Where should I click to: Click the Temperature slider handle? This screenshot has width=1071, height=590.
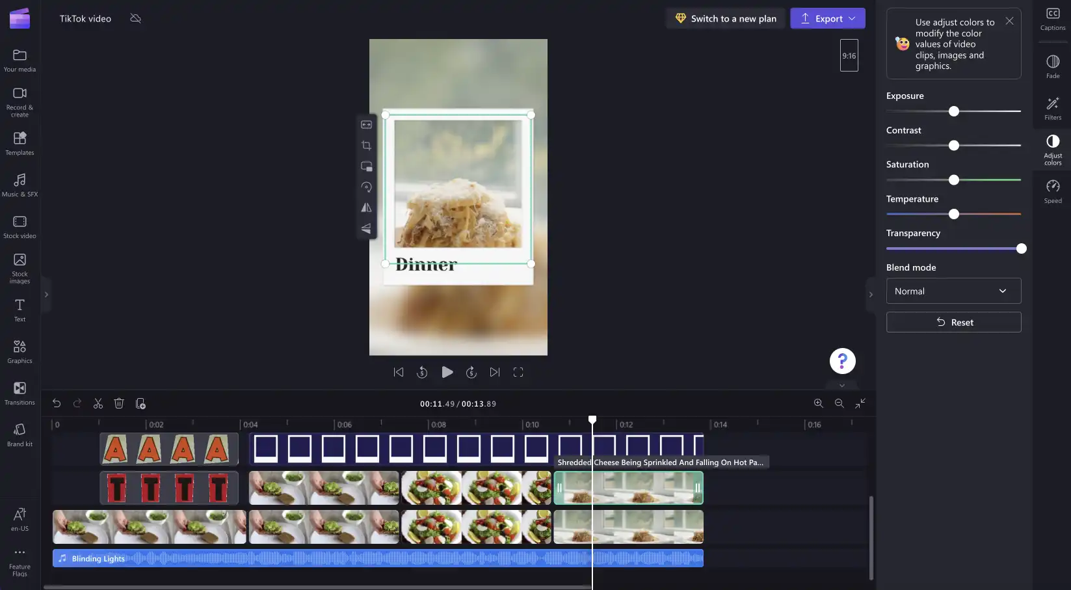click(953, 214)
